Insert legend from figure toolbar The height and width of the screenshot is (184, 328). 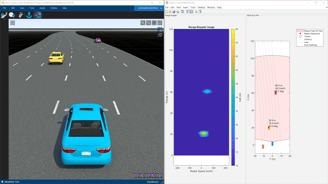point(191,12)
